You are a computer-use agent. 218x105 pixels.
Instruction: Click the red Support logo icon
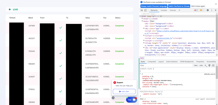click(x=115, y=82)
